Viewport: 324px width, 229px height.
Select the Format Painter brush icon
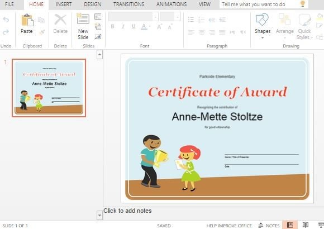42,32
